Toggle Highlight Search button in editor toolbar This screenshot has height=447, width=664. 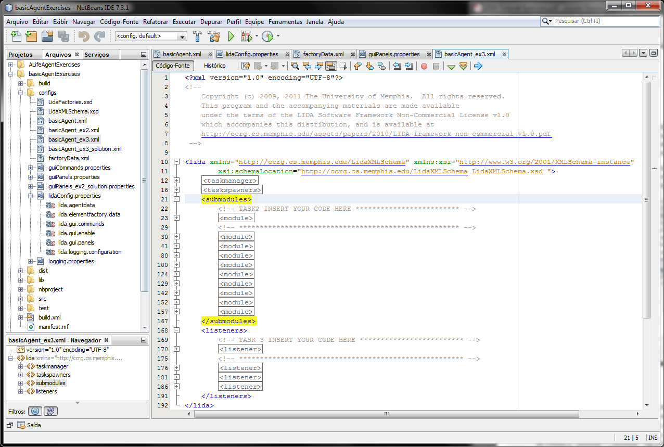point(330,66)
